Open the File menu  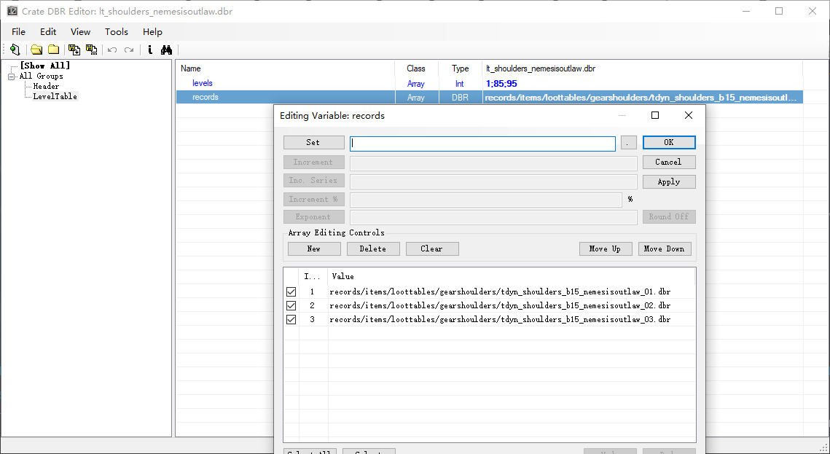point(18,32)
